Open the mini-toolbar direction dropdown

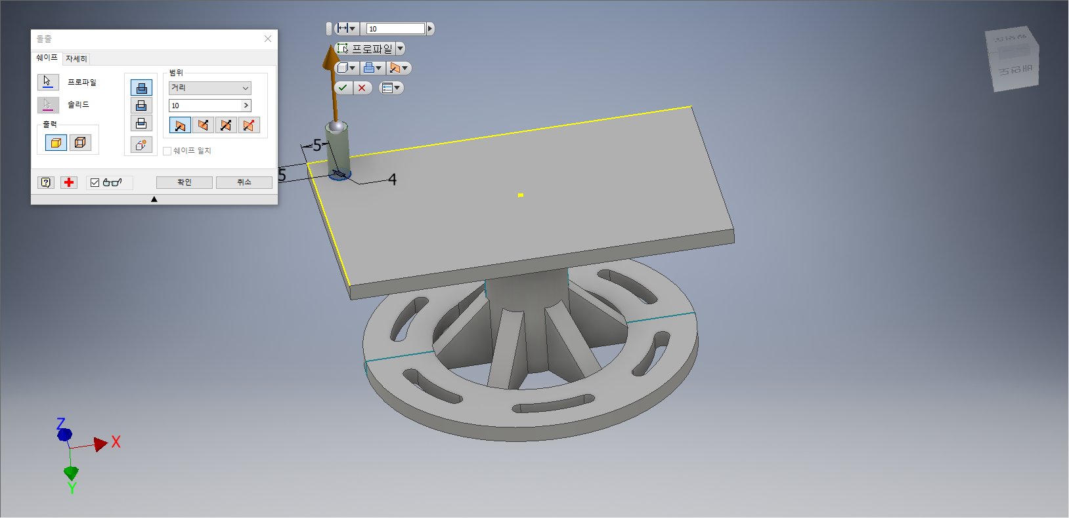coord(399,68)
